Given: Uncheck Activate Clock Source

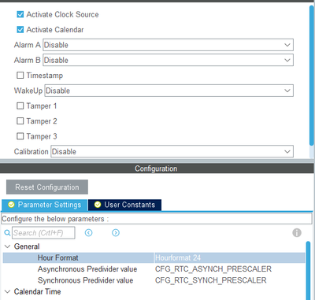Looking at the screenshot, I should pos(20,14).
